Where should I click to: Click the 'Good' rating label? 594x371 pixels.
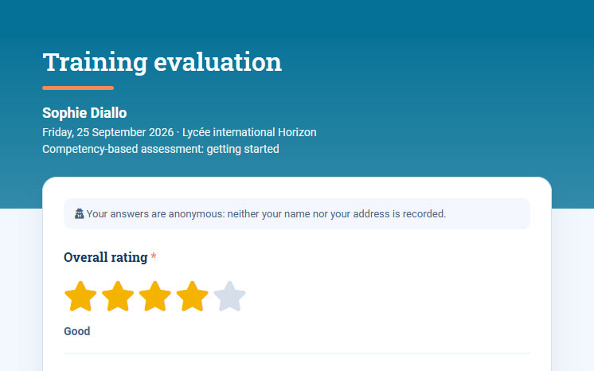coord(77,331)
